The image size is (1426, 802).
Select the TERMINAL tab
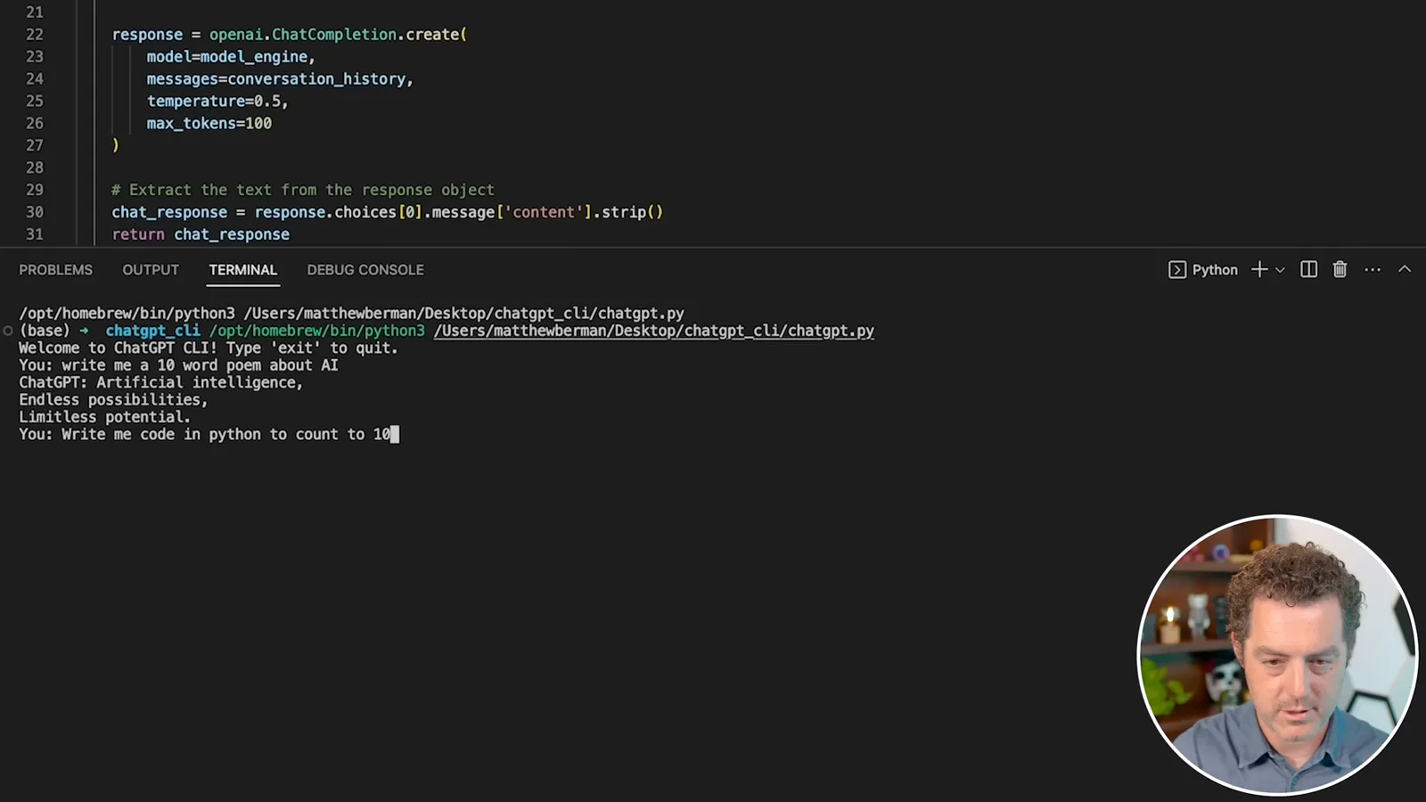pyautogui.click(x=243, y=270)
